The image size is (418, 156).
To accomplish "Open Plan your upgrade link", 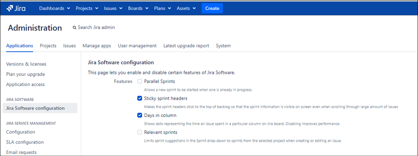I will (26, 74).
